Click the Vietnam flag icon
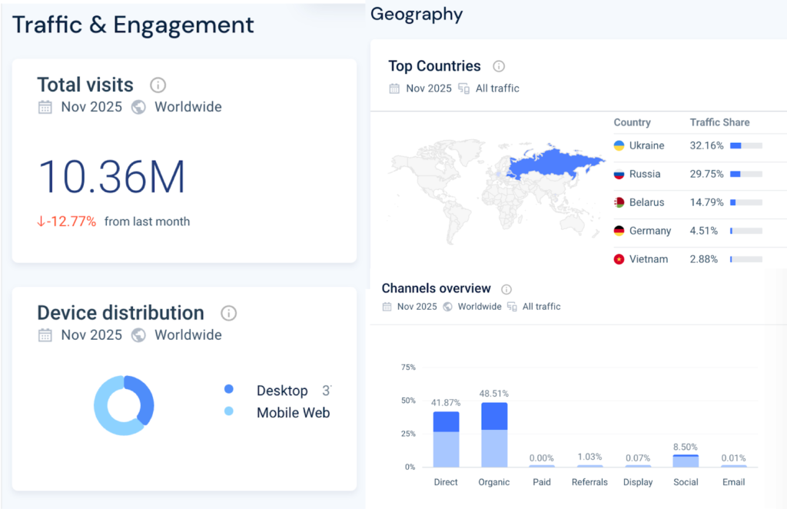 [x=619, y=259]
